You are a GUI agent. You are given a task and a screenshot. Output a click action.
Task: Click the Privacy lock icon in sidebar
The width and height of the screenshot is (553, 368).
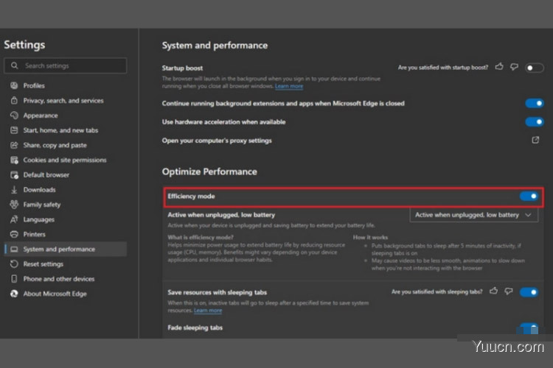(14, 100)
